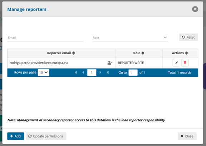Add a new reporter
206x146 pixels.
pyautogui.click(x=16, y=136)
